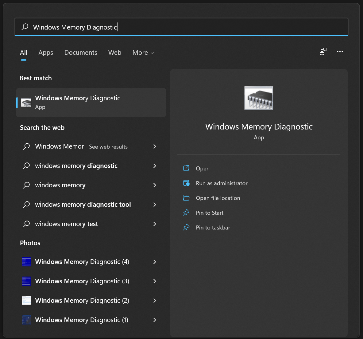Select the Web filter tab
363x339 pixels.
tap(115, 53)
